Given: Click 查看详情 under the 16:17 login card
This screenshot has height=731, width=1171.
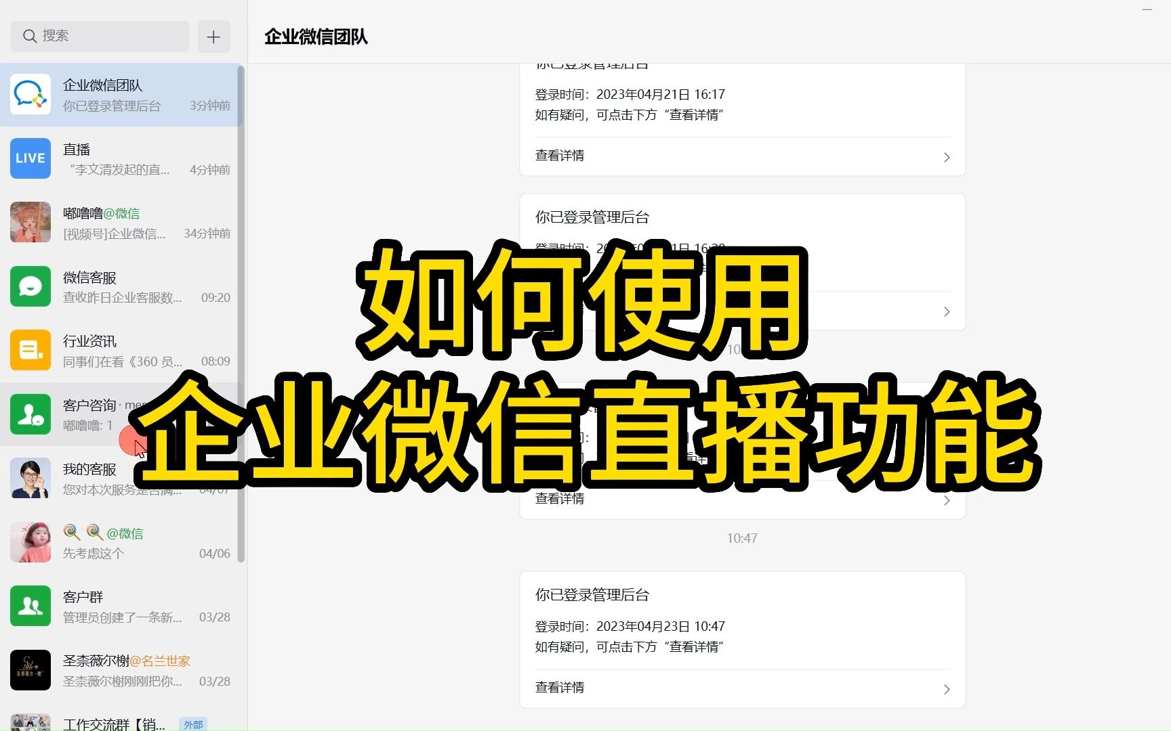Looking at the screenshot, I should point(560,156).
